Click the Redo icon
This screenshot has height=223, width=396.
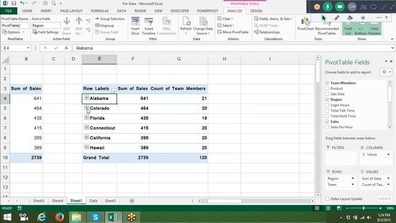[34, 3]
